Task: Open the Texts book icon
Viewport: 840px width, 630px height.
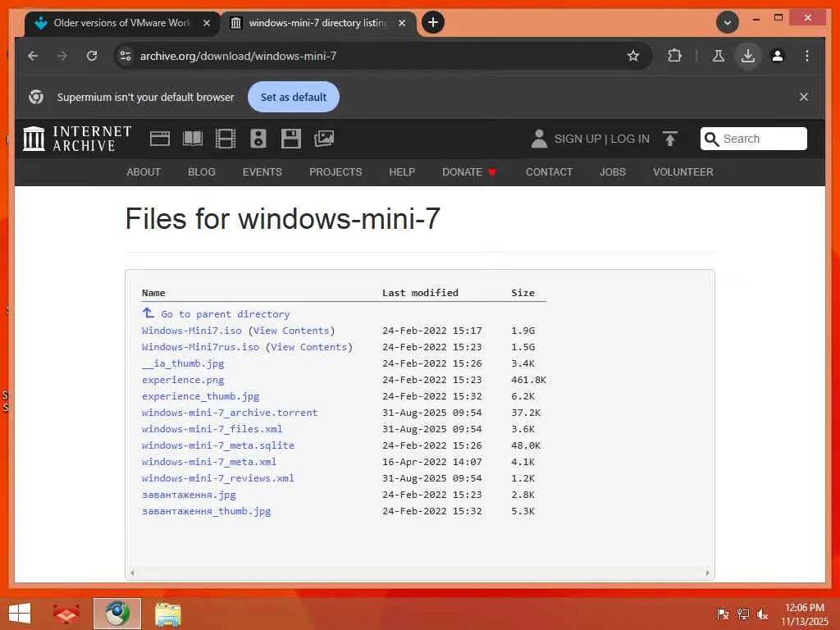Action: 193,139
